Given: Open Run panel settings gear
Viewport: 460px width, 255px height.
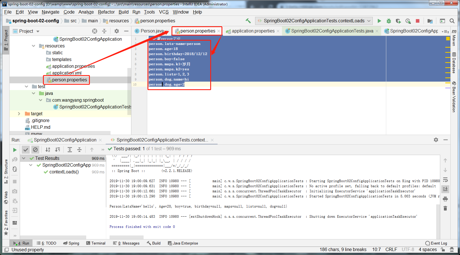Looking at the screenshot, I should point(436,140).
